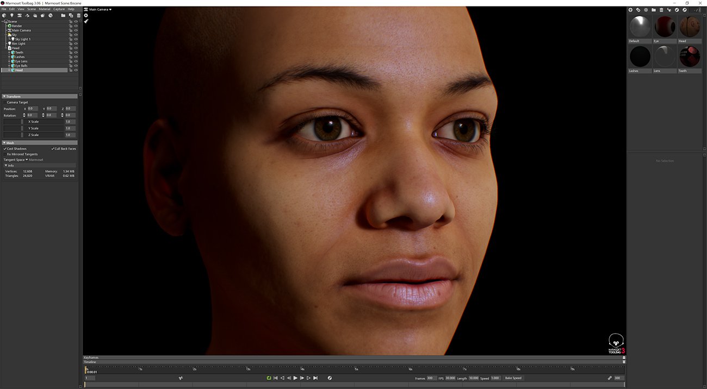Hide the Eye Balls mesh with its visibility toggle
707x389 pixels.
pos(76,66)
